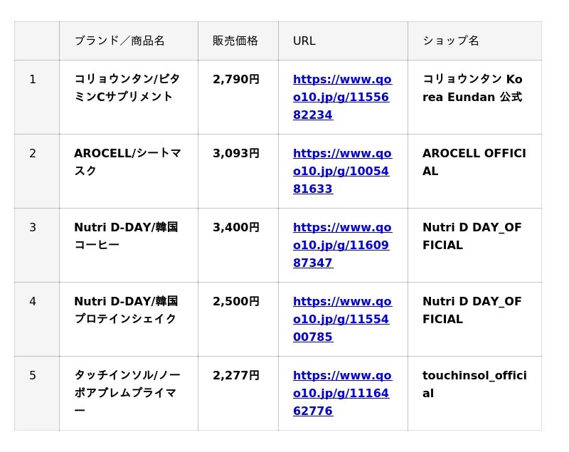
Task: Select the ショップ名 header cell
Action: tap(451, 41)
